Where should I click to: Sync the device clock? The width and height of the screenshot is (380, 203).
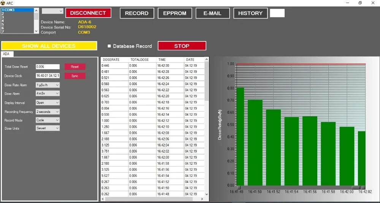coord(75,76)
